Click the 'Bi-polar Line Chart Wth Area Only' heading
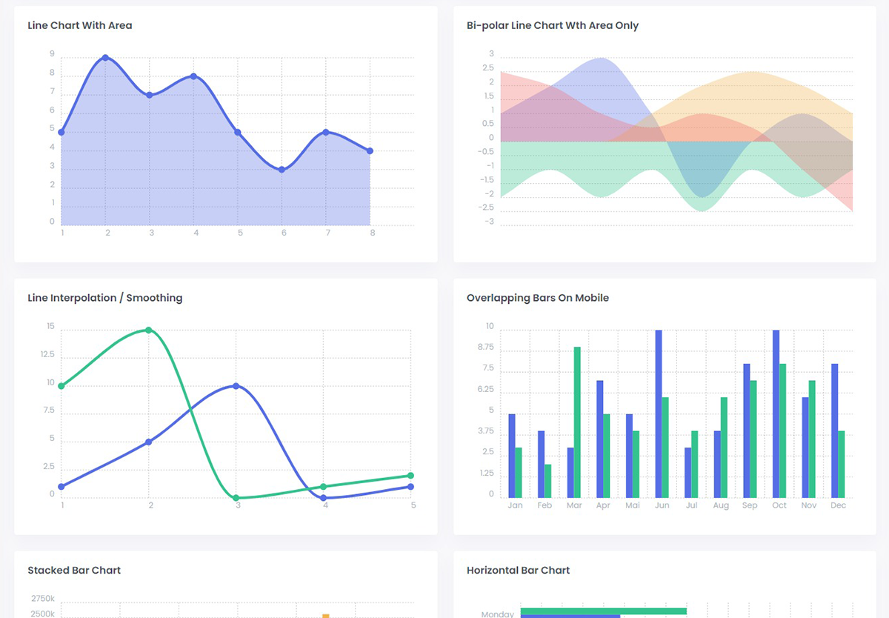 [552, 25]
